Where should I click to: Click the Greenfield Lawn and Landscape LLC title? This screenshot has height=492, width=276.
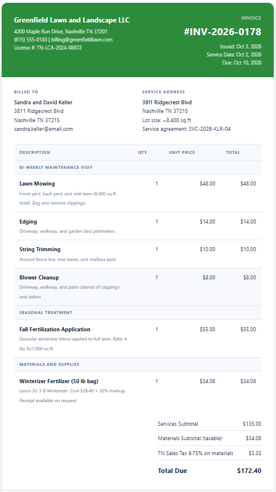pyautogui.click(x=72, y=20)
